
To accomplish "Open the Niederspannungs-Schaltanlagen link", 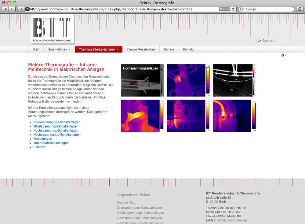I will click(x=57, y=122).
